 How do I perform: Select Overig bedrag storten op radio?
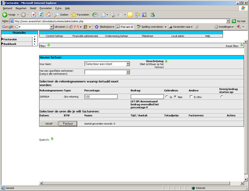tap(222, 96)
